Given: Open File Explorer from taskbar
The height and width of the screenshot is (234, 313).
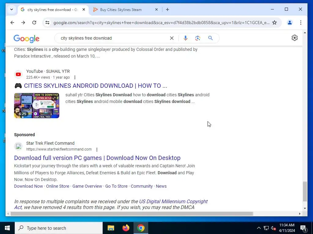Looking at the screenshot, I should (111, 228).
